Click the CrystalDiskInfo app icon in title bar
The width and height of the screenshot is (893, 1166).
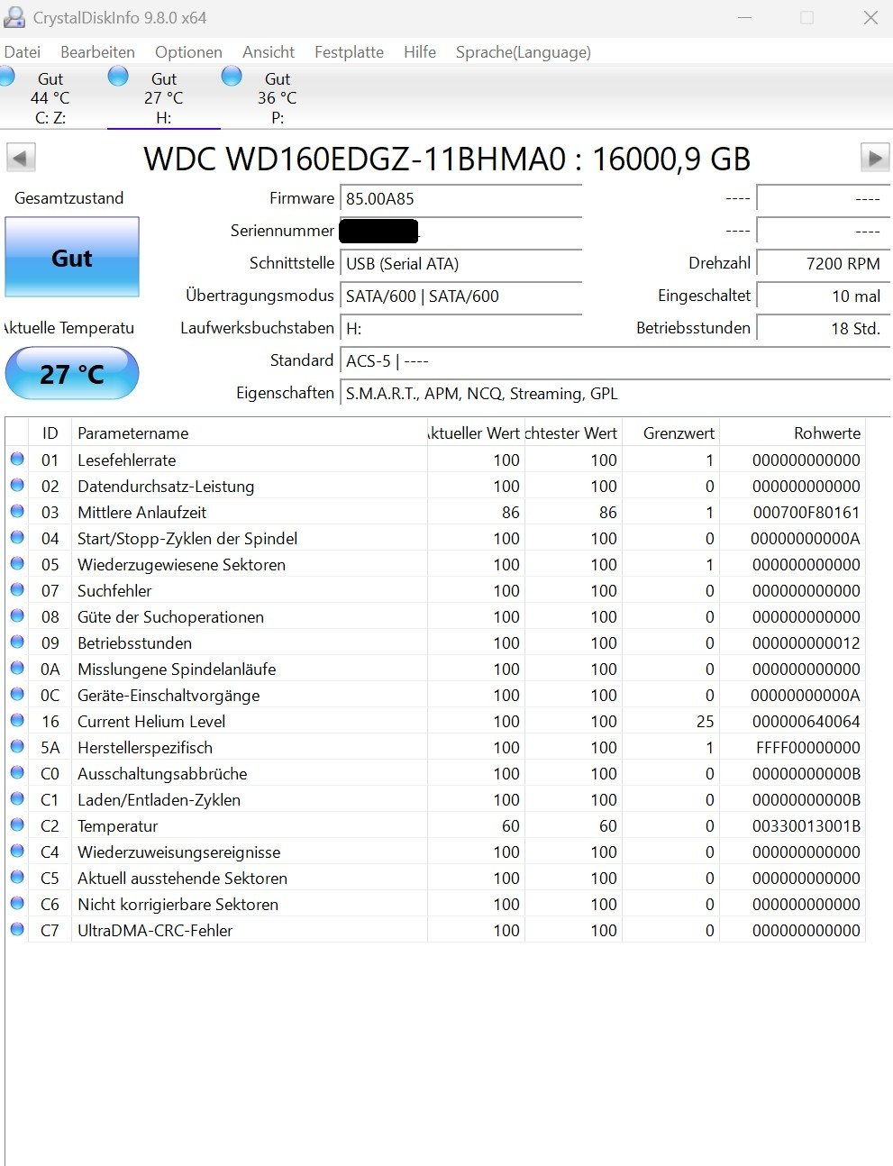14,17
